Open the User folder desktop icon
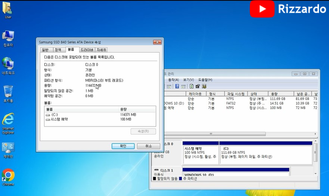Viewport: 329px width, 196px height. pyautogui.click(x=8, y=9)
